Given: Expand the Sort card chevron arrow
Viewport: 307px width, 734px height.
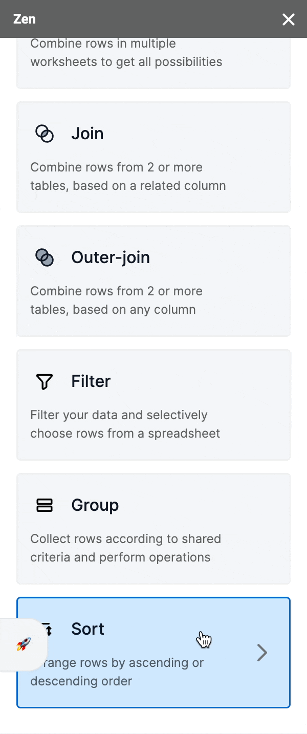Looking at the screenshot, I should click(x=262, y=653).
